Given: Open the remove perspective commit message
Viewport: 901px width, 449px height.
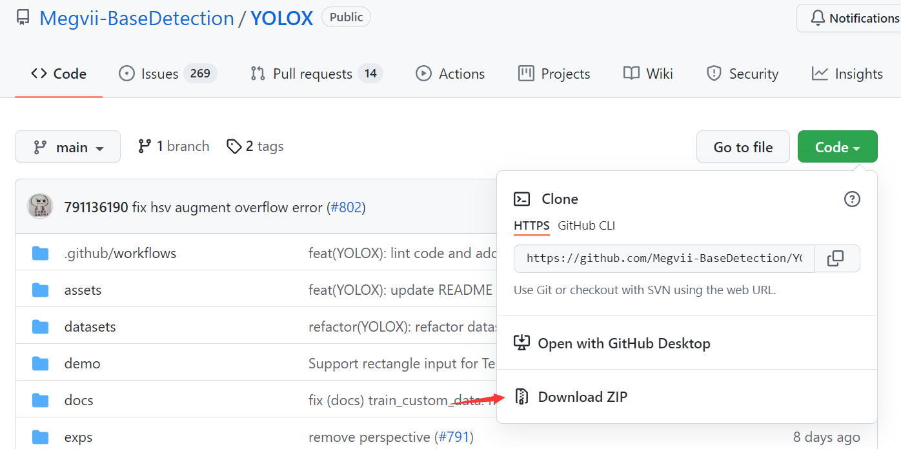Looking at the screenshot, I should pyautogui.click(x=369, y=437).
